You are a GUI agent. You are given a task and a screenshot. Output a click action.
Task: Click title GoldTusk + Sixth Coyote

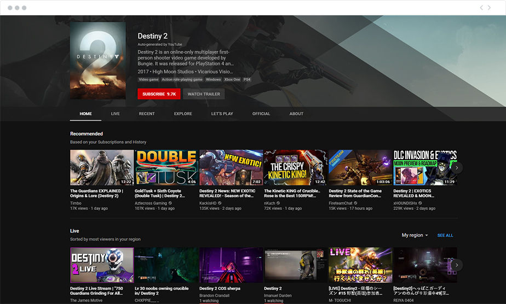point(160,193)
